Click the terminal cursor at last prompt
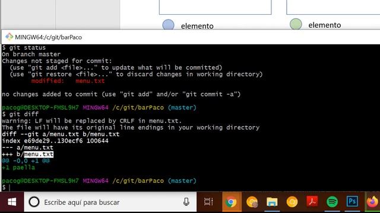The image size is (380, 213). point(9,188)
